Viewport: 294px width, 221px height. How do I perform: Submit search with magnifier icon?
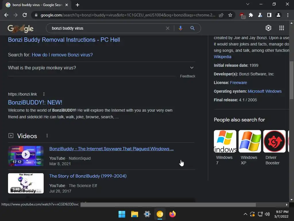[192, 28]
